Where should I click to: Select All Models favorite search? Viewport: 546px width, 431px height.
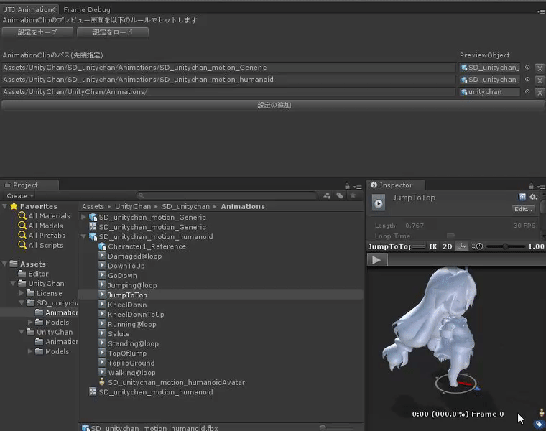click(45, 226)
